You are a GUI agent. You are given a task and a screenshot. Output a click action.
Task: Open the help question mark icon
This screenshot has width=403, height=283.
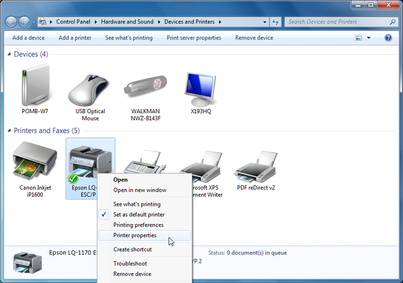tap(388, 38)
